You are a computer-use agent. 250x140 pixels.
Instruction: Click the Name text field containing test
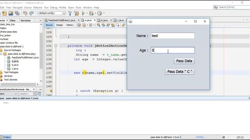tap(173, 36)
